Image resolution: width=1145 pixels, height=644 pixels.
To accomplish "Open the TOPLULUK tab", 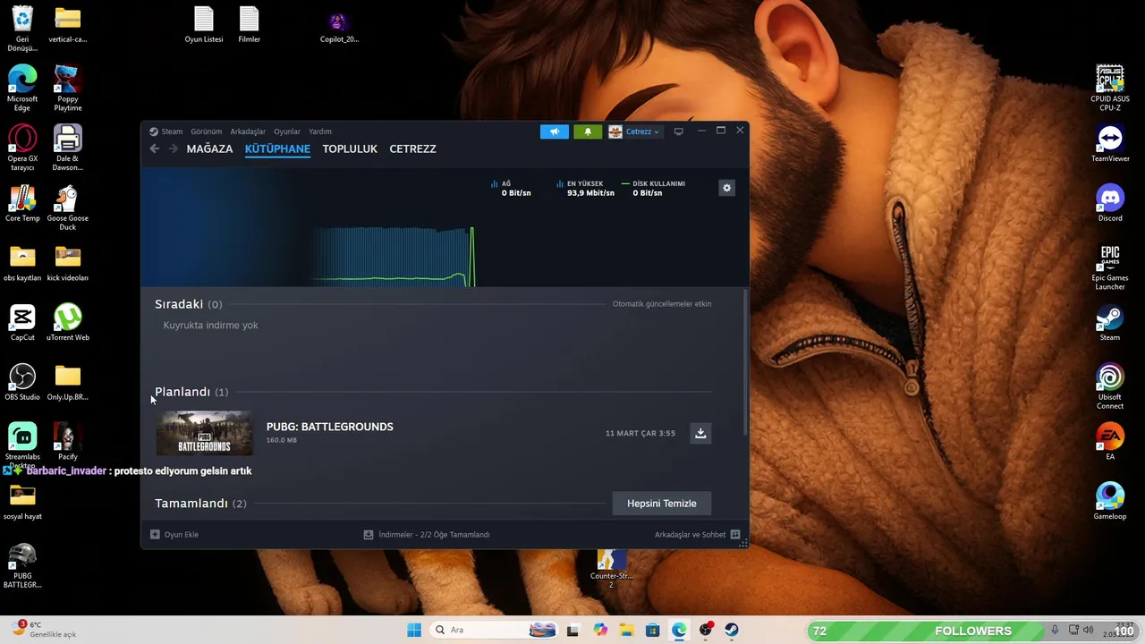I will [x=350, y=148].
